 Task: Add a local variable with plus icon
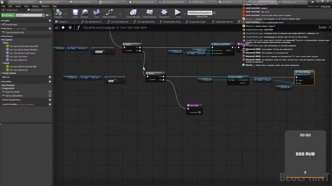(50, 104)
